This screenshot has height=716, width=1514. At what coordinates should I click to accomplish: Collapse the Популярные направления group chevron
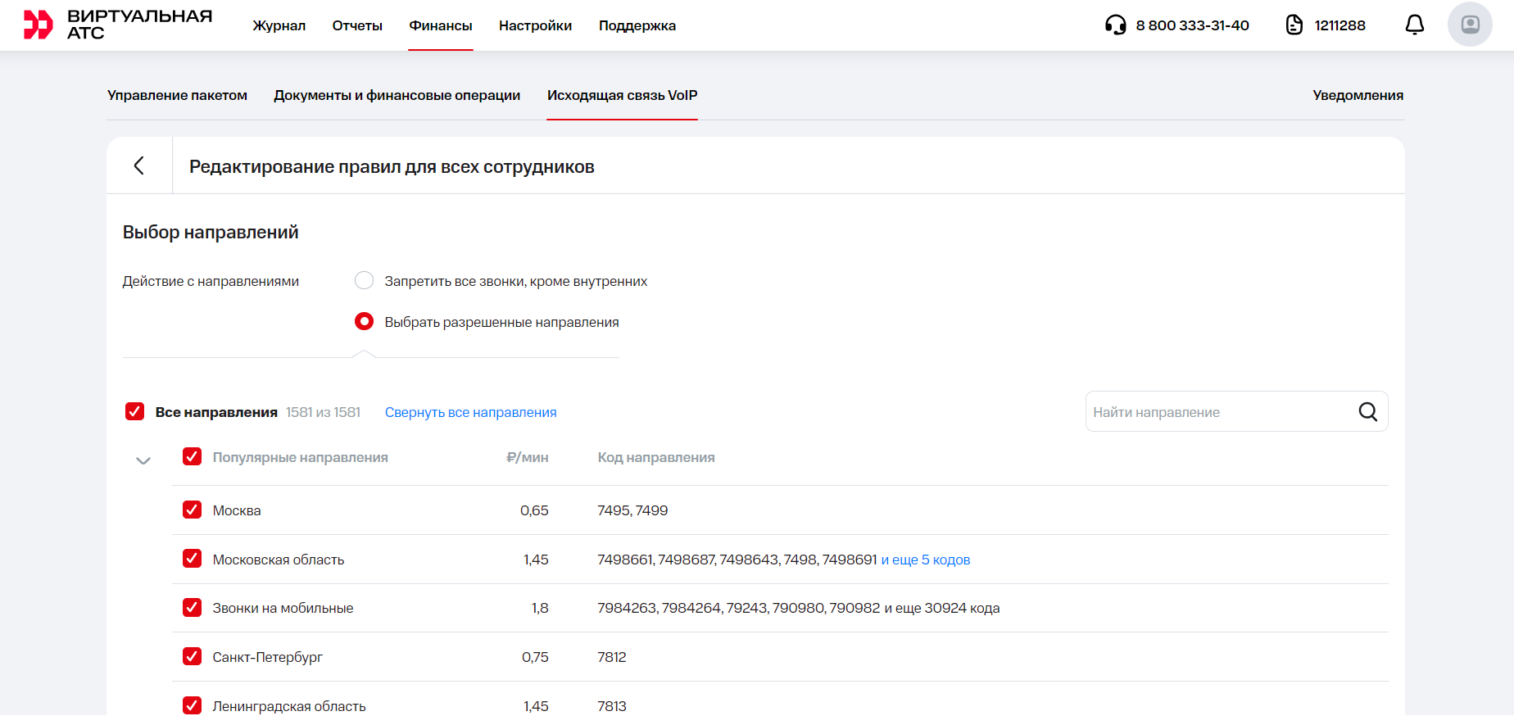tap(143, 460)
